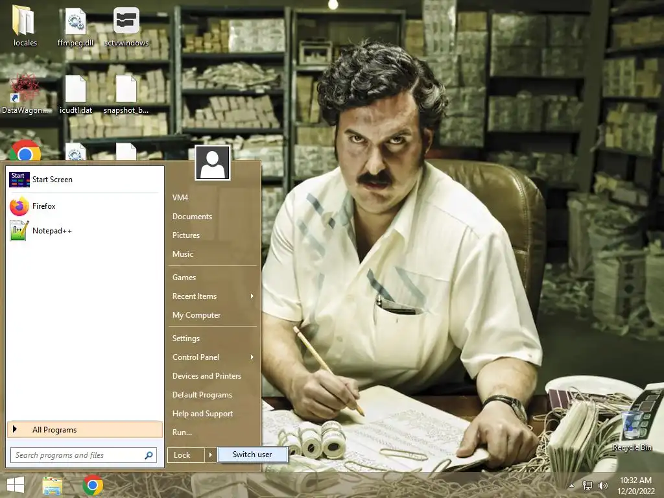The height and width of the screenshot is (498, 664).
Task: Click the Start Screen label text
Action: coord(53,180)
